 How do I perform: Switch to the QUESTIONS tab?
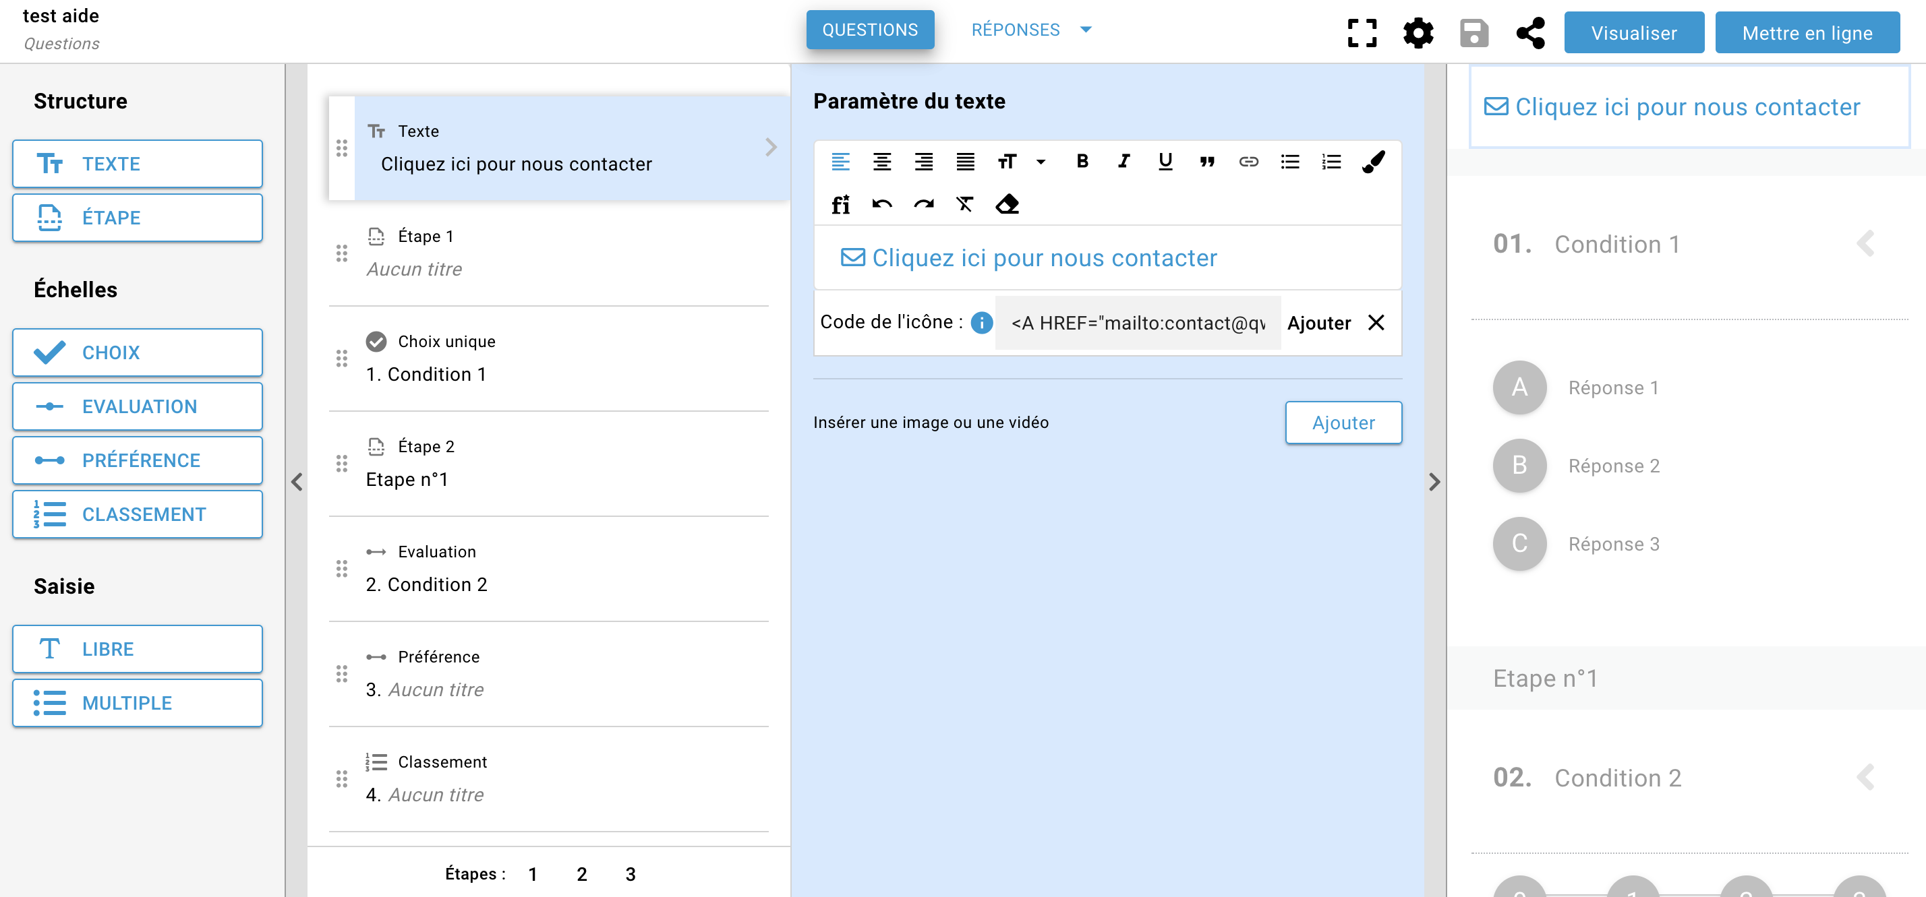(x=869, y=30)
